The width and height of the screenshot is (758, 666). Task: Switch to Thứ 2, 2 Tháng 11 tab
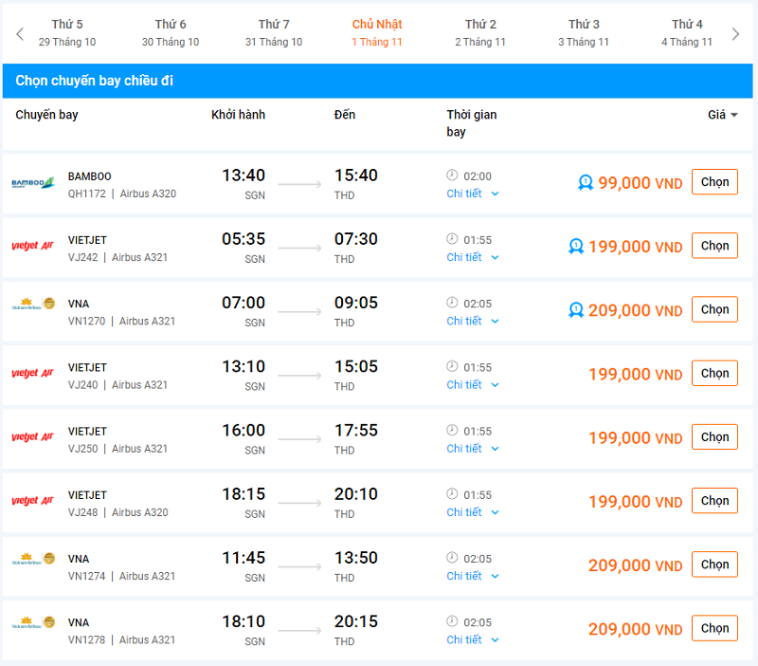480,33
